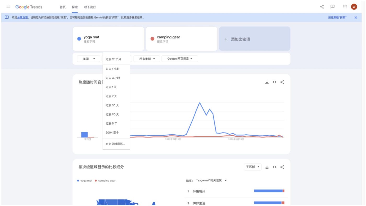366x206 pixels.
Task: Click 前往新版"探索" link
Action: coord(338,18)
